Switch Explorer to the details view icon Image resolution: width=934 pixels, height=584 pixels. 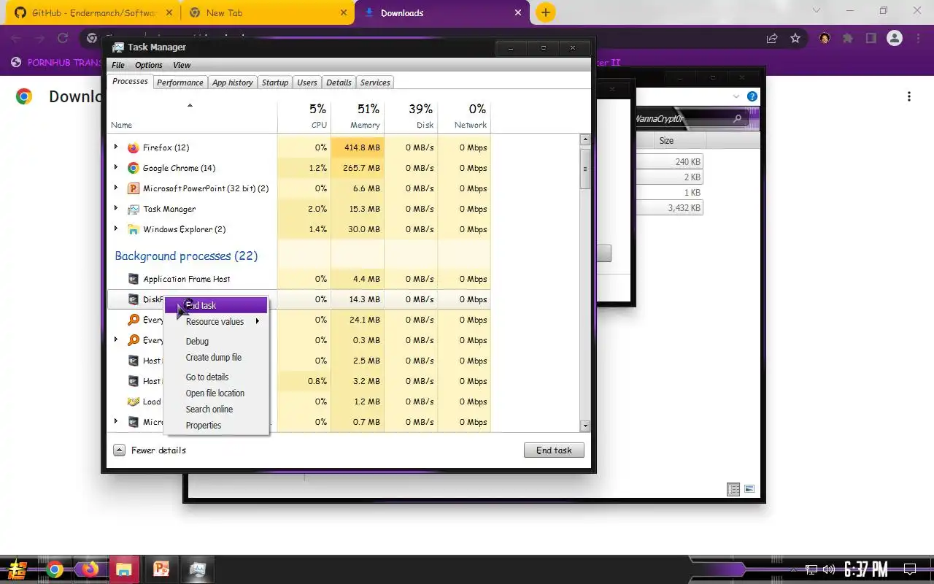tap(733, 490)
